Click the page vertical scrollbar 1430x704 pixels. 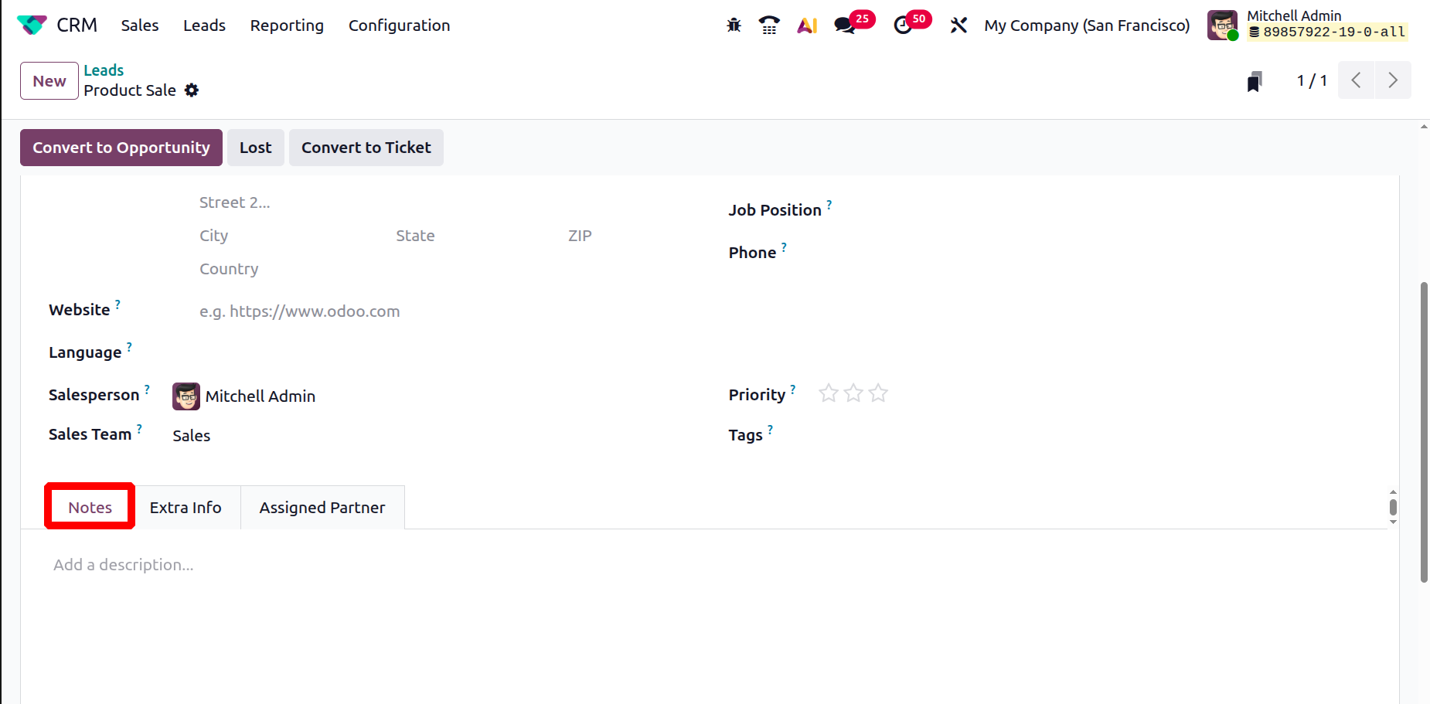click(x=1424, y=433)
